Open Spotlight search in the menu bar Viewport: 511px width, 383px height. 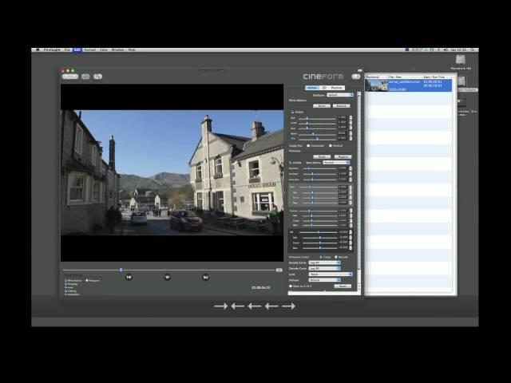point(472,49)
